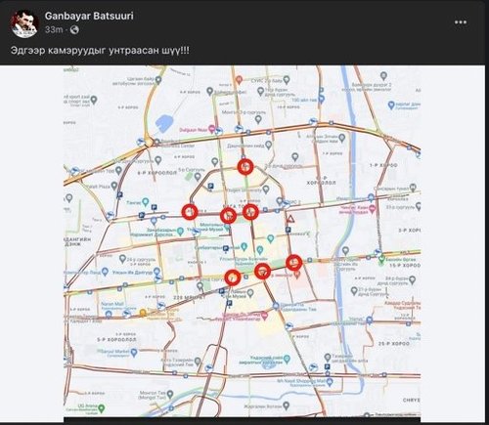Click the Nanan Mall location pin
The height and width of the screenshot is (425, 489).
click(x=109, y=315)
